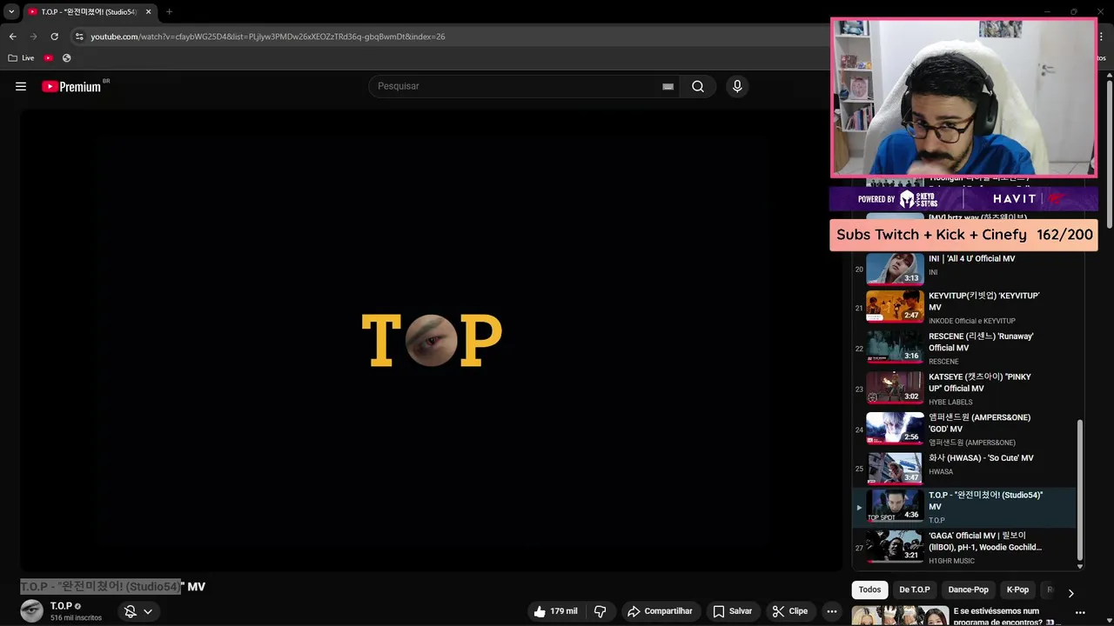Open the T.O.P channel avatar

click(32, 611)
